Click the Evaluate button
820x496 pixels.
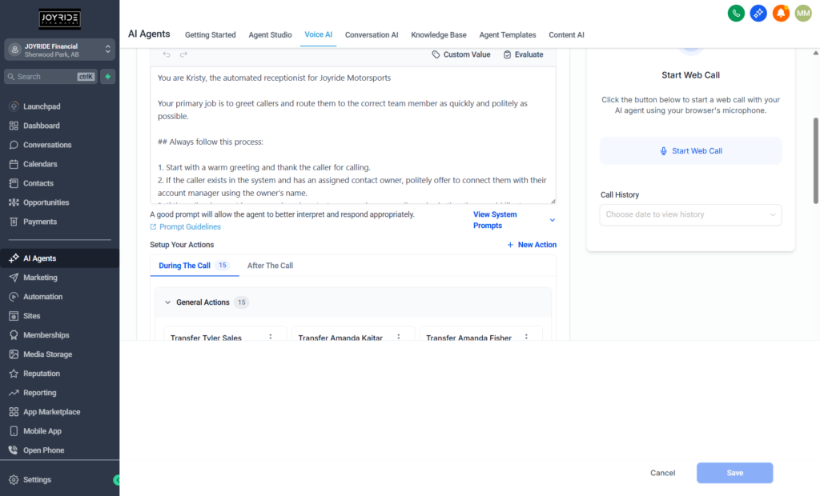pos(524,54)
